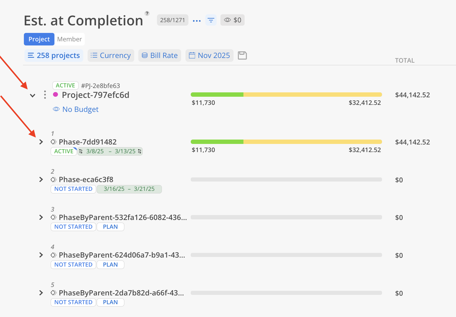Click the magenta color dot of Project-797efc6d
The height and width of the screenshot is (317, 456).
(x=55, y=94)
